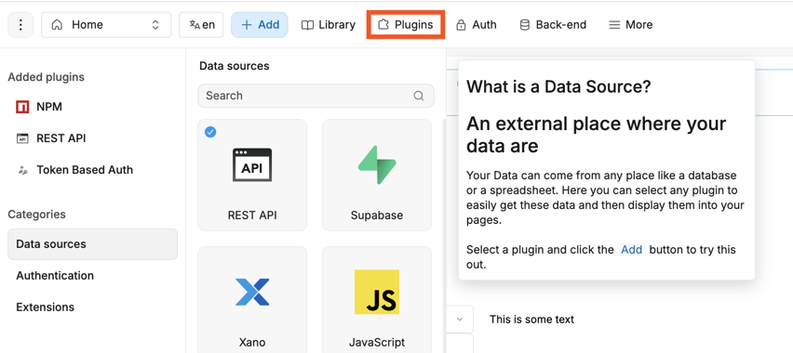Open the Library panel

coord(329,25)
